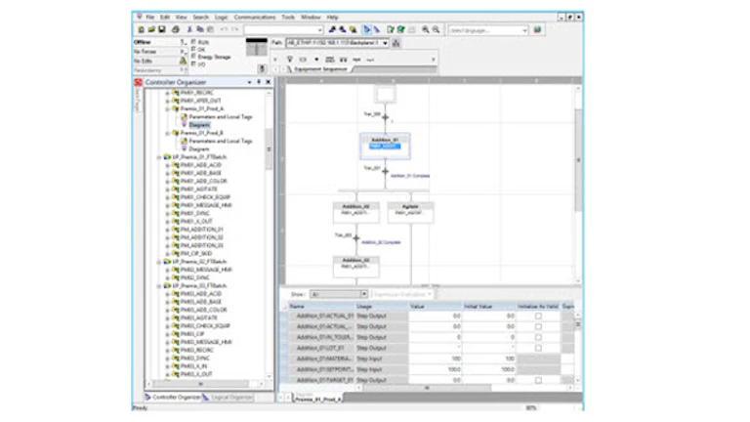Collapse the Premix_01_Prod_A tree node
Screen dimensions: 750x422
[x=167, y=108]
